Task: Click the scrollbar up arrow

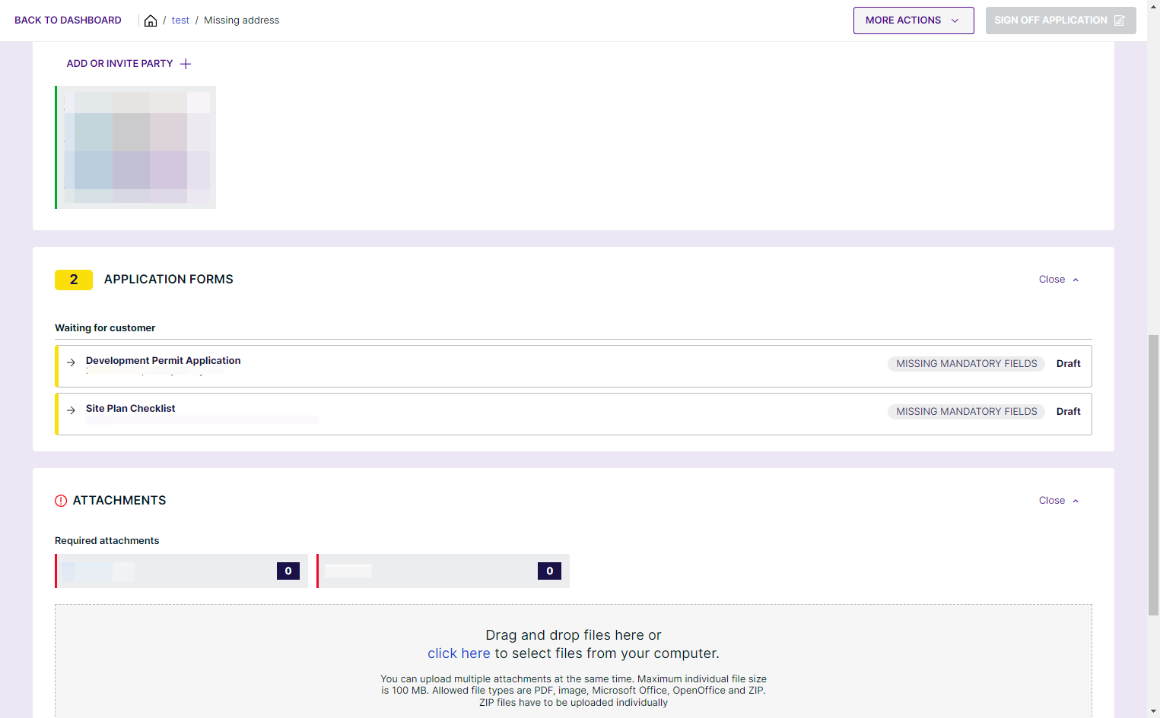Action: click(1154, 6)
